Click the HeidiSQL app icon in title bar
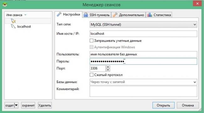 click(5, 4)
